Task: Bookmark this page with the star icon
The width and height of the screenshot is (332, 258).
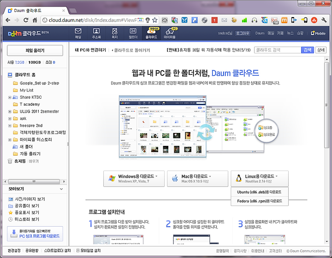Action: [155, 20]
